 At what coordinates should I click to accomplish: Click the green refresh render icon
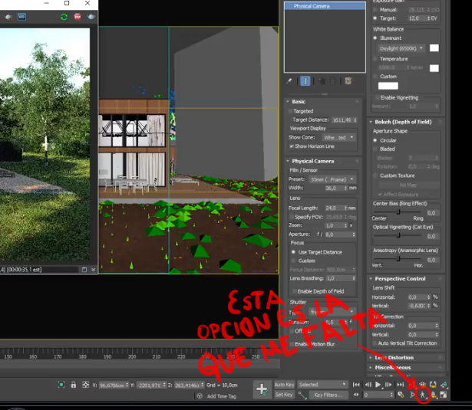pyautogui.click(x=64, y=17)
